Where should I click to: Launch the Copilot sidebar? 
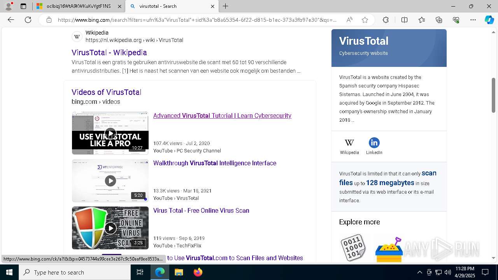coord(489,20)
